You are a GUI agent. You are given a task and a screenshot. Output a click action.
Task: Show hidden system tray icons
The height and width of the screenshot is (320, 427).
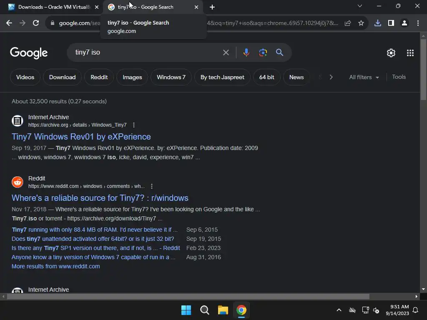[x=339, y=310]
